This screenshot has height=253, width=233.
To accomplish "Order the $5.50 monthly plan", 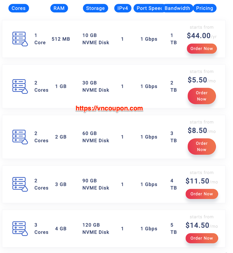I will (x=202, y=96).
